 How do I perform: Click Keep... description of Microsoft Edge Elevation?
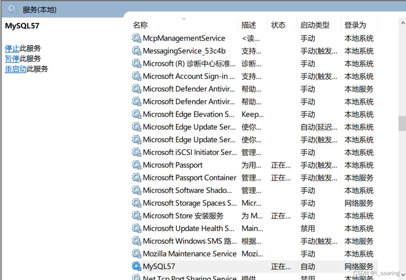tap(253, 114)
